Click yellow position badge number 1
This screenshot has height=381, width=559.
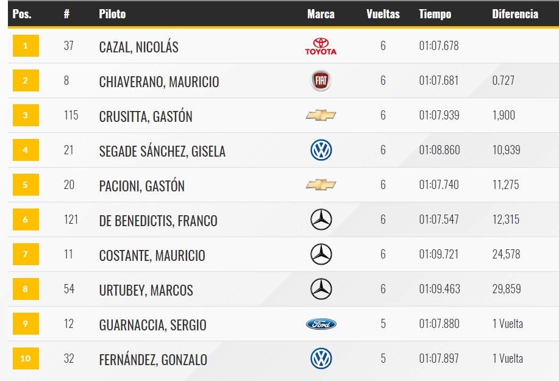point(26,46)
